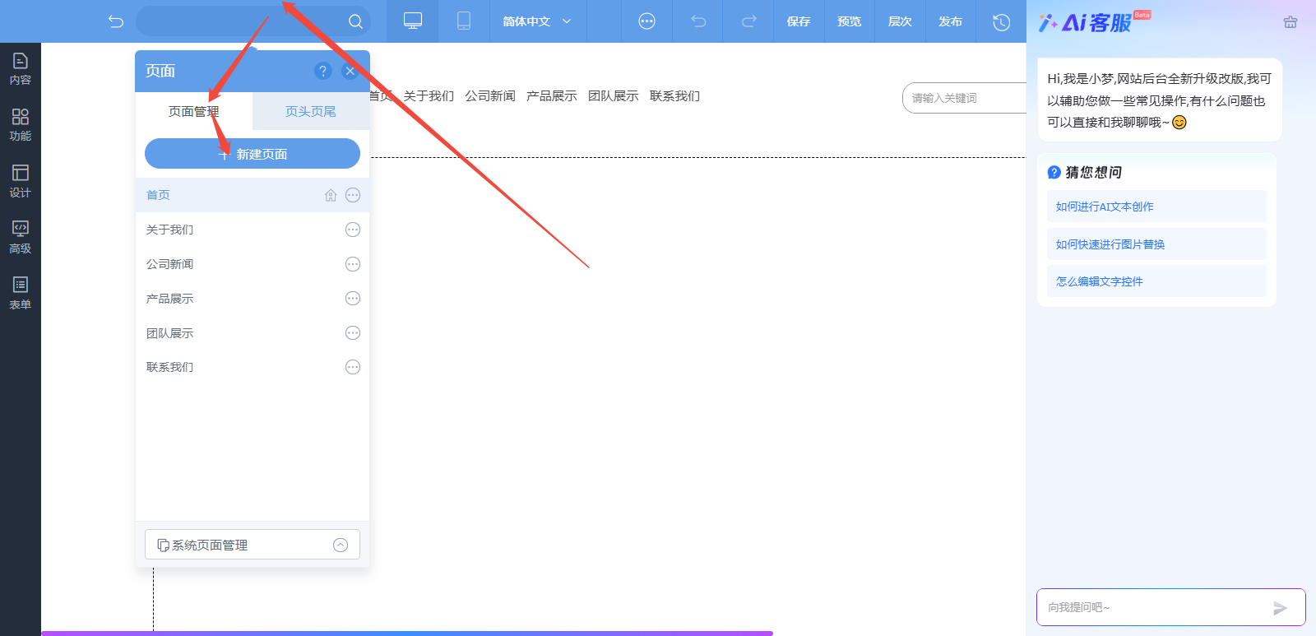
Task: Open options menu for 关于我们 page
Action: 353,230
